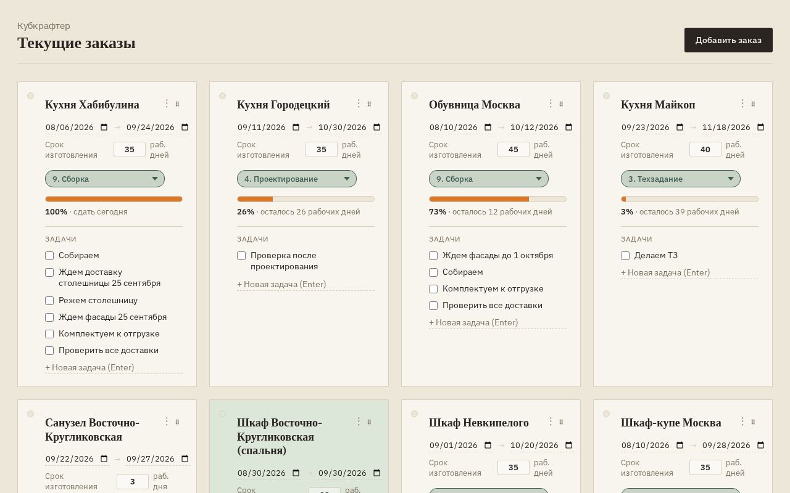Open calendar picker for Обувница Москва start date 08/10/2026
The width and height of the screenshot is (790, 493).
(x=488, y=128)
